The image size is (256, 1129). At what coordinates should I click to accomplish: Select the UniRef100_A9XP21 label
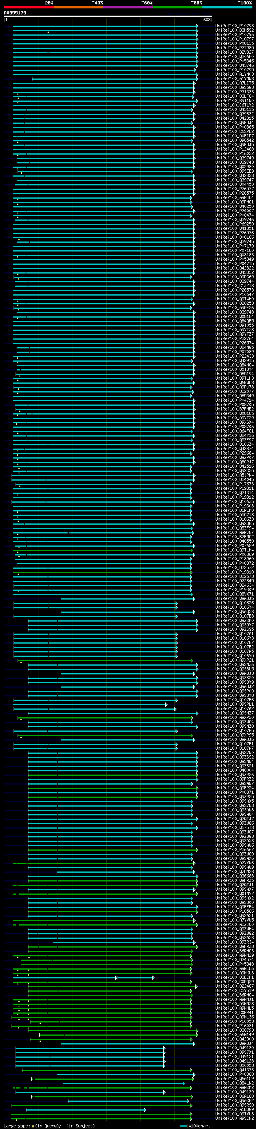coord(234,660)
